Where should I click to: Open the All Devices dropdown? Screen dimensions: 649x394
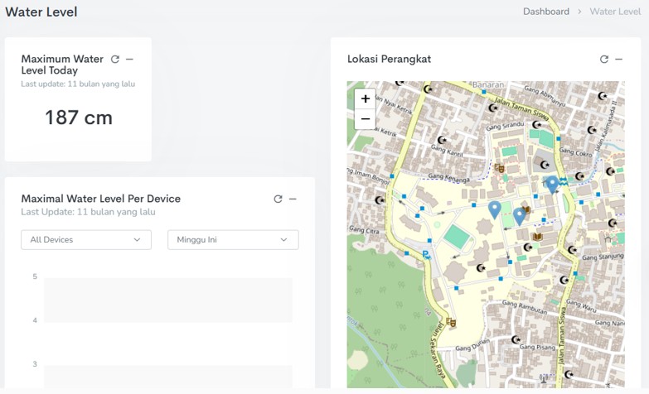(x=86, y=240)
